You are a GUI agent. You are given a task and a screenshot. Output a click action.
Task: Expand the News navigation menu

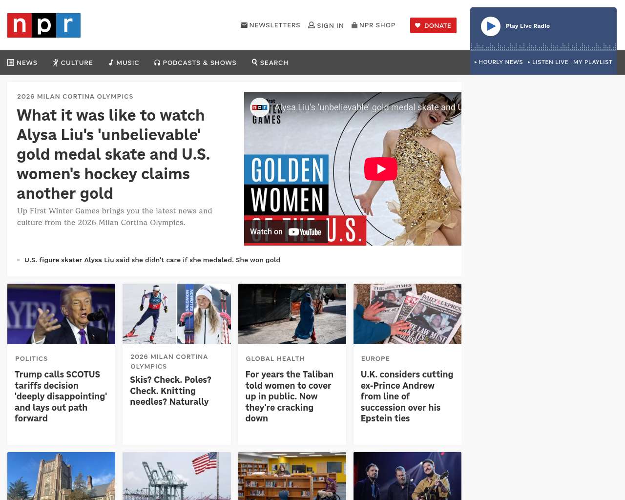coord(22,62)
